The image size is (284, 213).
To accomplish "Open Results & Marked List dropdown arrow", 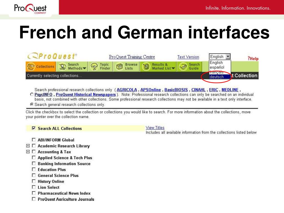I will [x=173, y=68].
